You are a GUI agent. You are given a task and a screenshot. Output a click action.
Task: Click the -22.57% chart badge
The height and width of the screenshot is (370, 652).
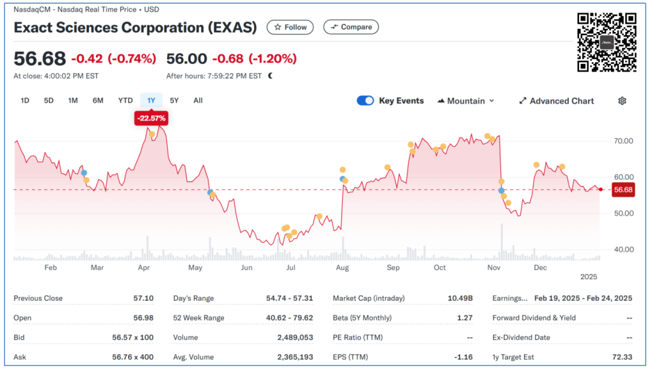coord(151,118)
